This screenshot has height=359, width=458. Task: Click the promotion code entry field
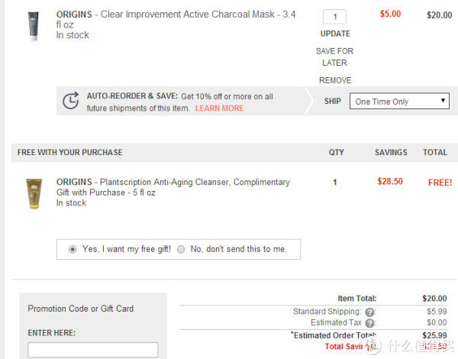pyautogui.click(x=93, y=350)
